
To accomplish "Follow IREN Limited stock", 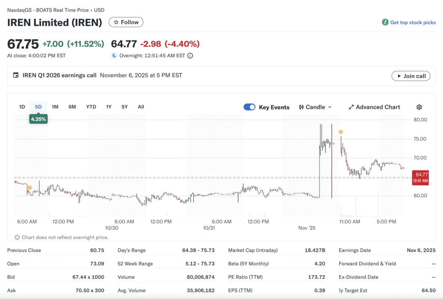I will (x=126, y=22).
